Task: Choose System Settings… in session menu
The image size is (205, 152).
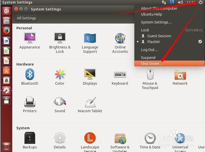Action: (170, 22)
